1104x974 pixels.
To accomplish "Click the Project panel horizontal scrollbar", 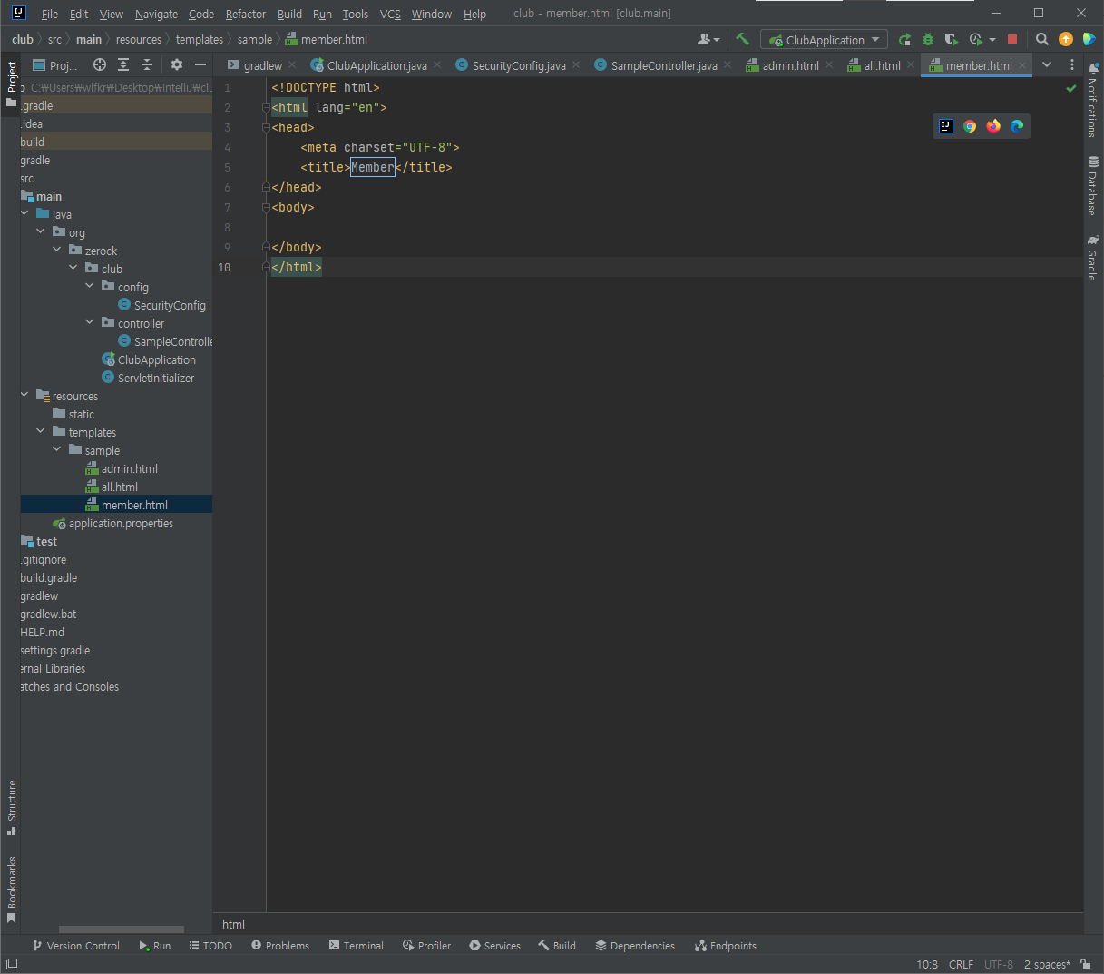I will [122, 930].
